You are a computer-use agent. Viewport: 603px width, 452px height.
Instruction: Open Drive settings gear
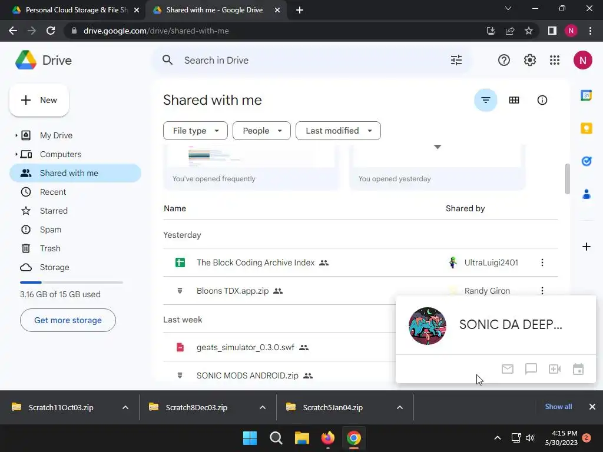(529, 60)
